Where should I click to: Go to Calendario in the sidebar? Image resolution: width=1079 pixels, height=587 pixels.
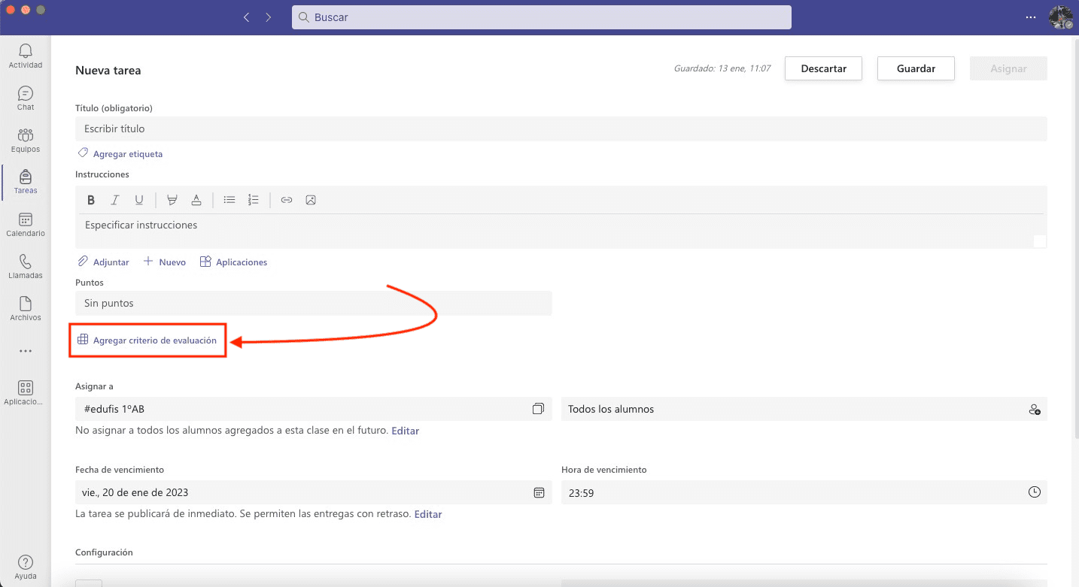tap(26, 224)
